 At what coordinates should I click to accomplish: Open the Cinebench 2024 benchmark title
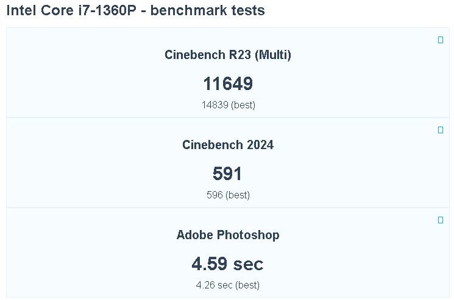(x=228, y=145)
